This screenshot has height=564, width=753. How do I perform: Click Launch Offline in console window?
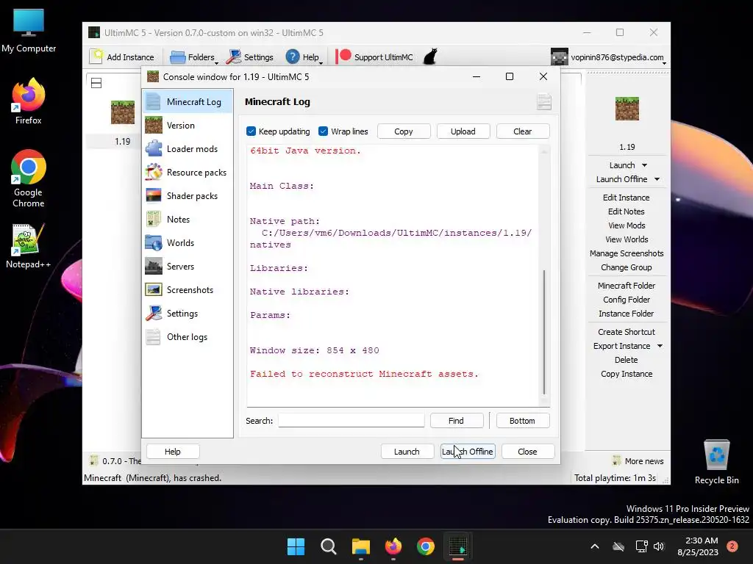point(468,452)
